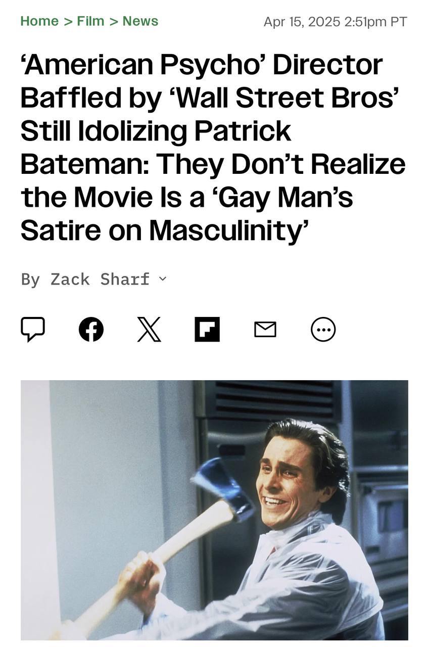The height and width of the screenshot is (647, 429).
Task: Open the Film breadcrumb section
Action: pyautogui.click(x=90, y=21)
